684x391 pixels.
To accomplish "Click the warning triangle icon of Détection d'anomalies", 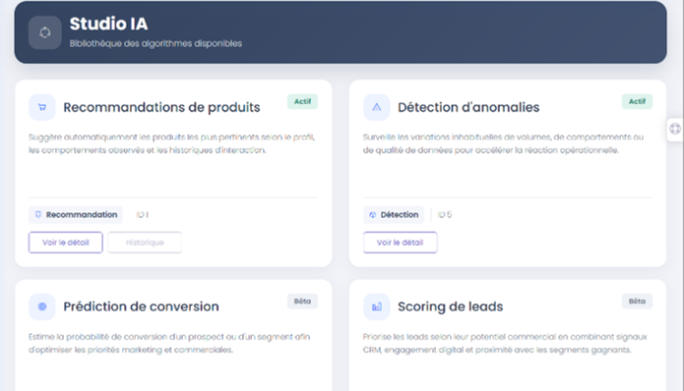I will coord(377,107).
